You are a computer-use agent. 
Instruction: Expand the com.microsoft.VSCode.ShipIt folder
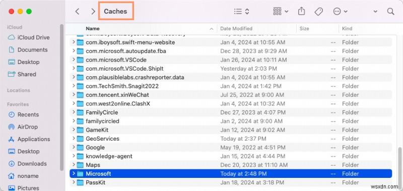pyautogui.click(x=74, y=69)
